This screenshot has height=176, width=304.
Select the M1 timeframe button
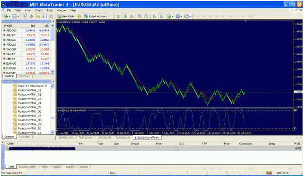point(197,17)
